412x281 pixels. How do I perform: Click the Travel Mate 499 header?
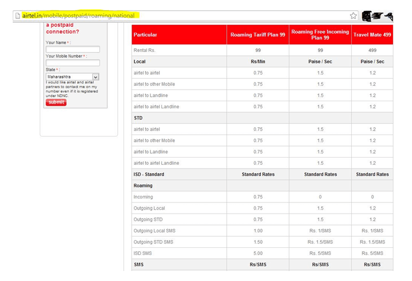pos(372,35)
